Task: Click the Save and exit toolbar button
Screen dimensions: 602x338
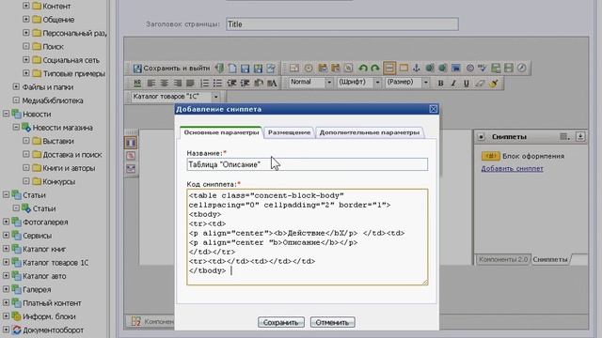Action: click(171, 69)
